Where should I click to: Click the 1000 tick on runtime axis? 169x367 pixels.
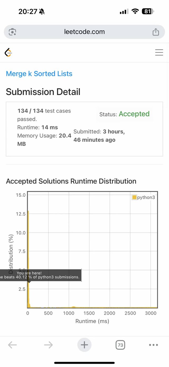click(69, 313)
